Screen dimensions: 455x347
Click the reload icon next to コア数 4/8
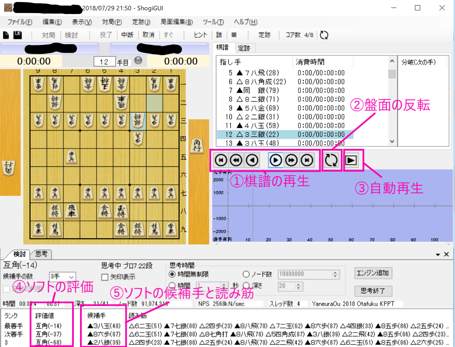(324, 35)
